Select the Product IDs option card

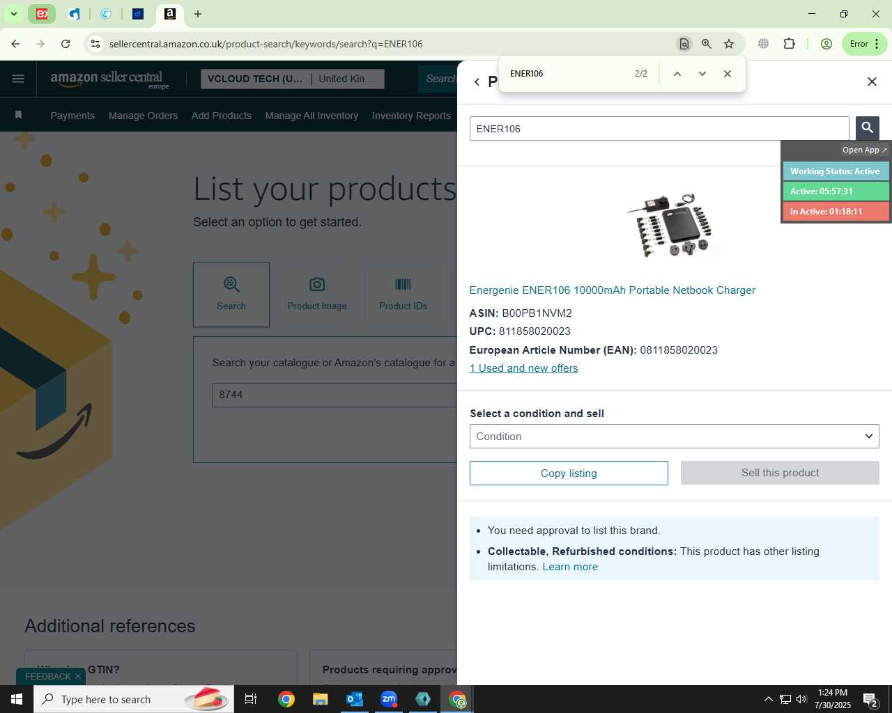[403, 295]
